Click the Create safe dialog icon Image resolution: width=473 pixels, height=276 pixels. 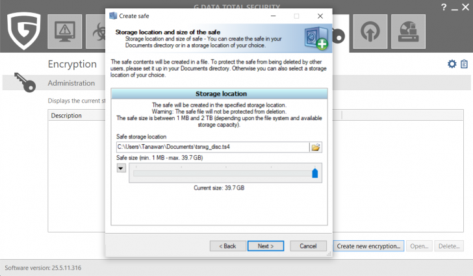113,16
